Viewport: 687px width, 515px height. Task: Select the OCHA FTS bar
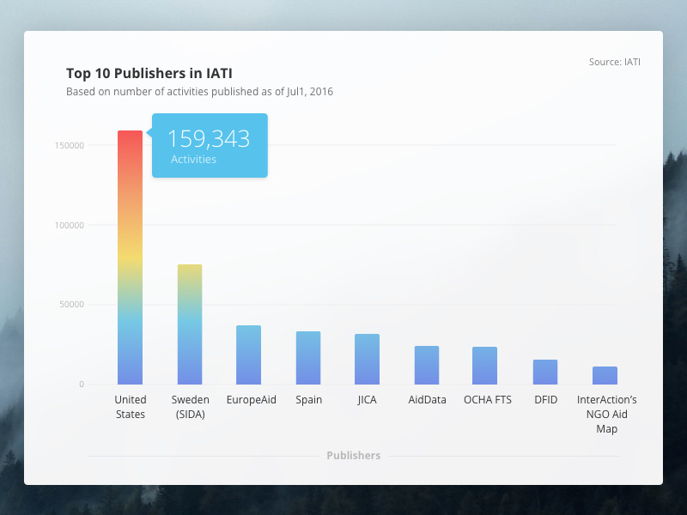[x=487, y=363]
